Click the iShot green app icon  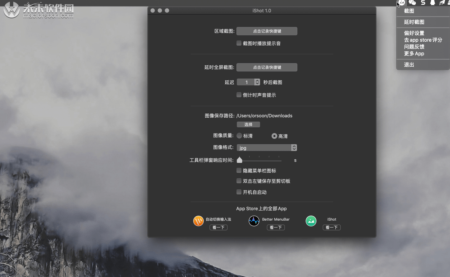tap(311, 221)
